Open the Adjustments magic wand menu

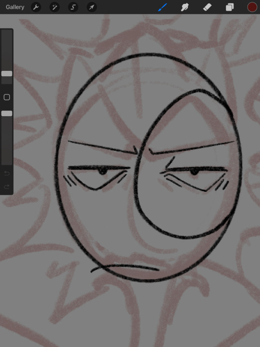(54, 7)
